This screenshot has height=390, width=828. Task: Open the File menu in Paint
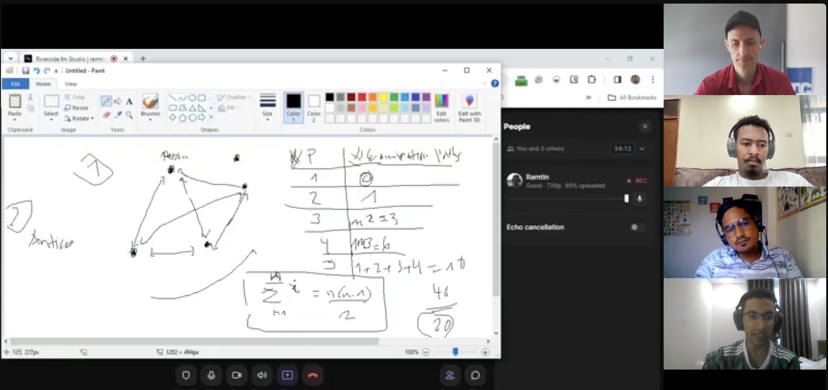pos(16,84)
